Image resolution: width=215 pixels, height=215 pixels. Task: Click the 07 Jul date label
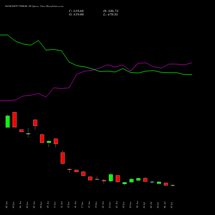pos(172,205)
